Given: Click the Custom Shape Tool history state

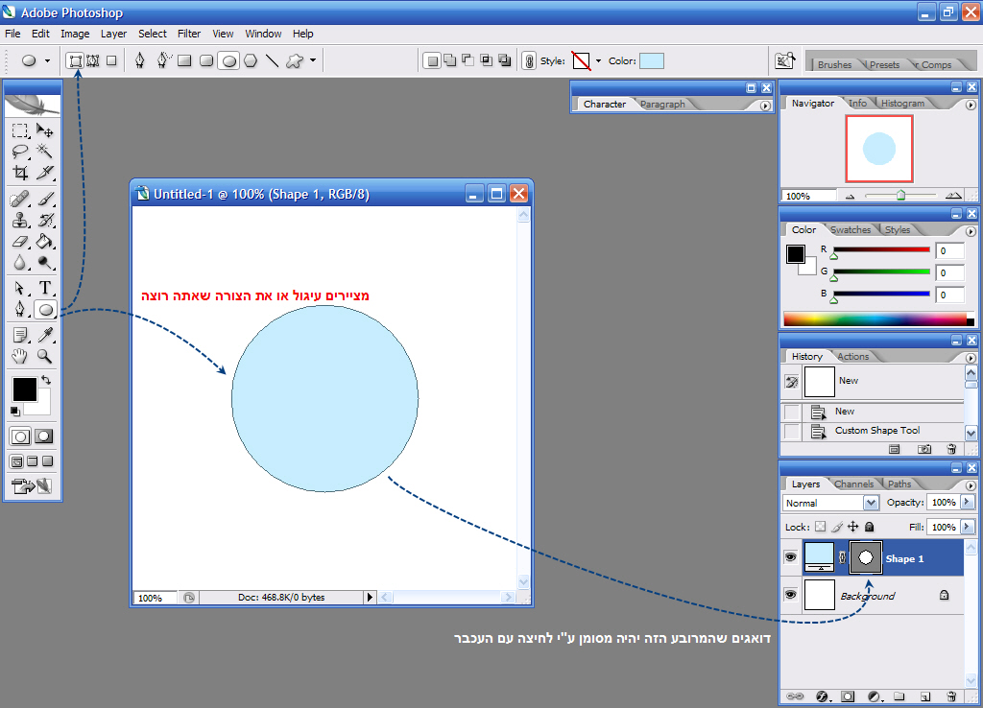Looking at the screenshot, I should tap(876, 431).
